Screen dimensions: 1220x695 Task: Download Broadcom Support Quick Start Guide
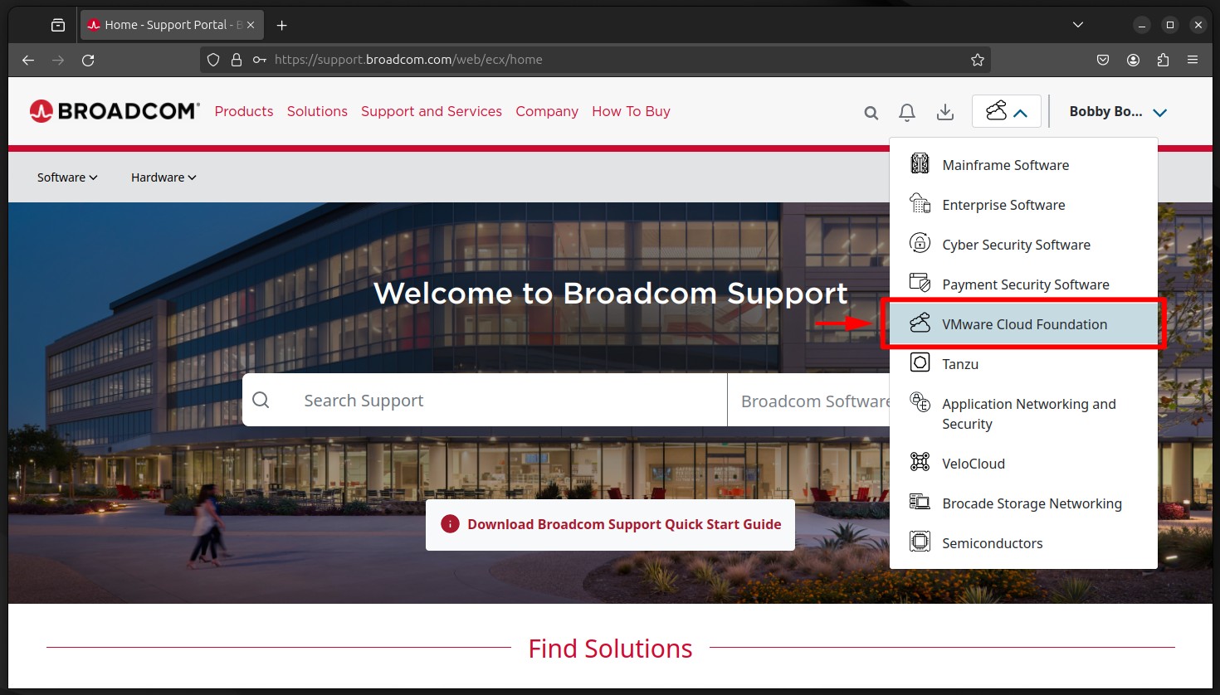click(610, 524)
